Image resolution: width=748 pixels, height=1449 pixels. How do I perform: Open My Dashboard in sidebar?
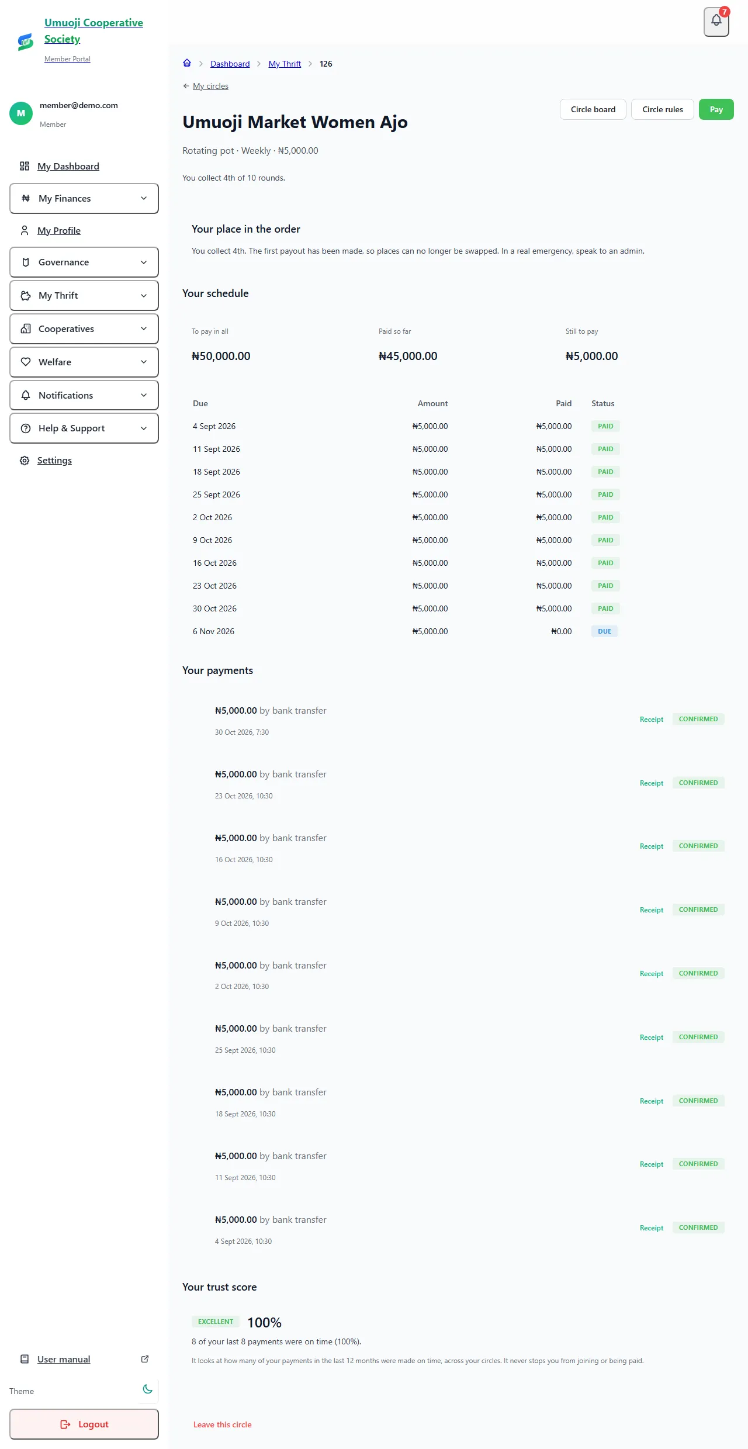click(x=68, y=166)
